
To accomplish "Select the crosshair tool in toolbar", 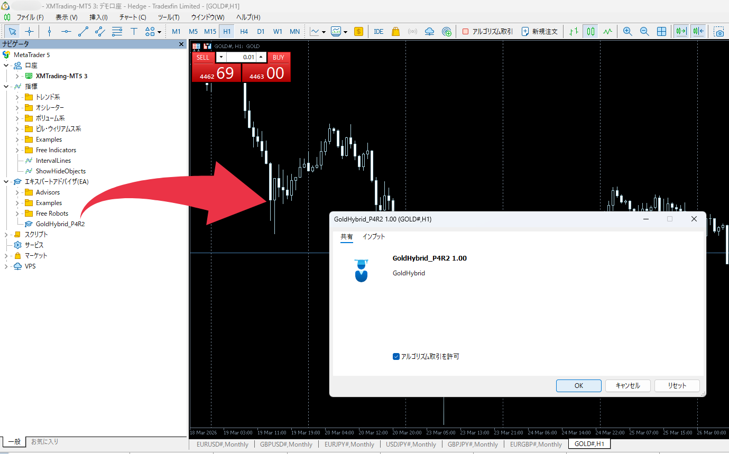I will pos(30,32).
